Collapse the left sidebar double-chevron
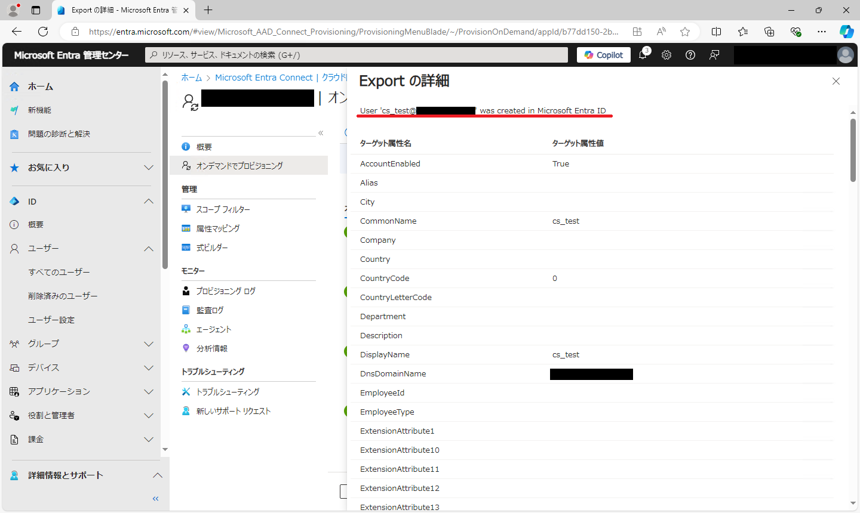 156,499
